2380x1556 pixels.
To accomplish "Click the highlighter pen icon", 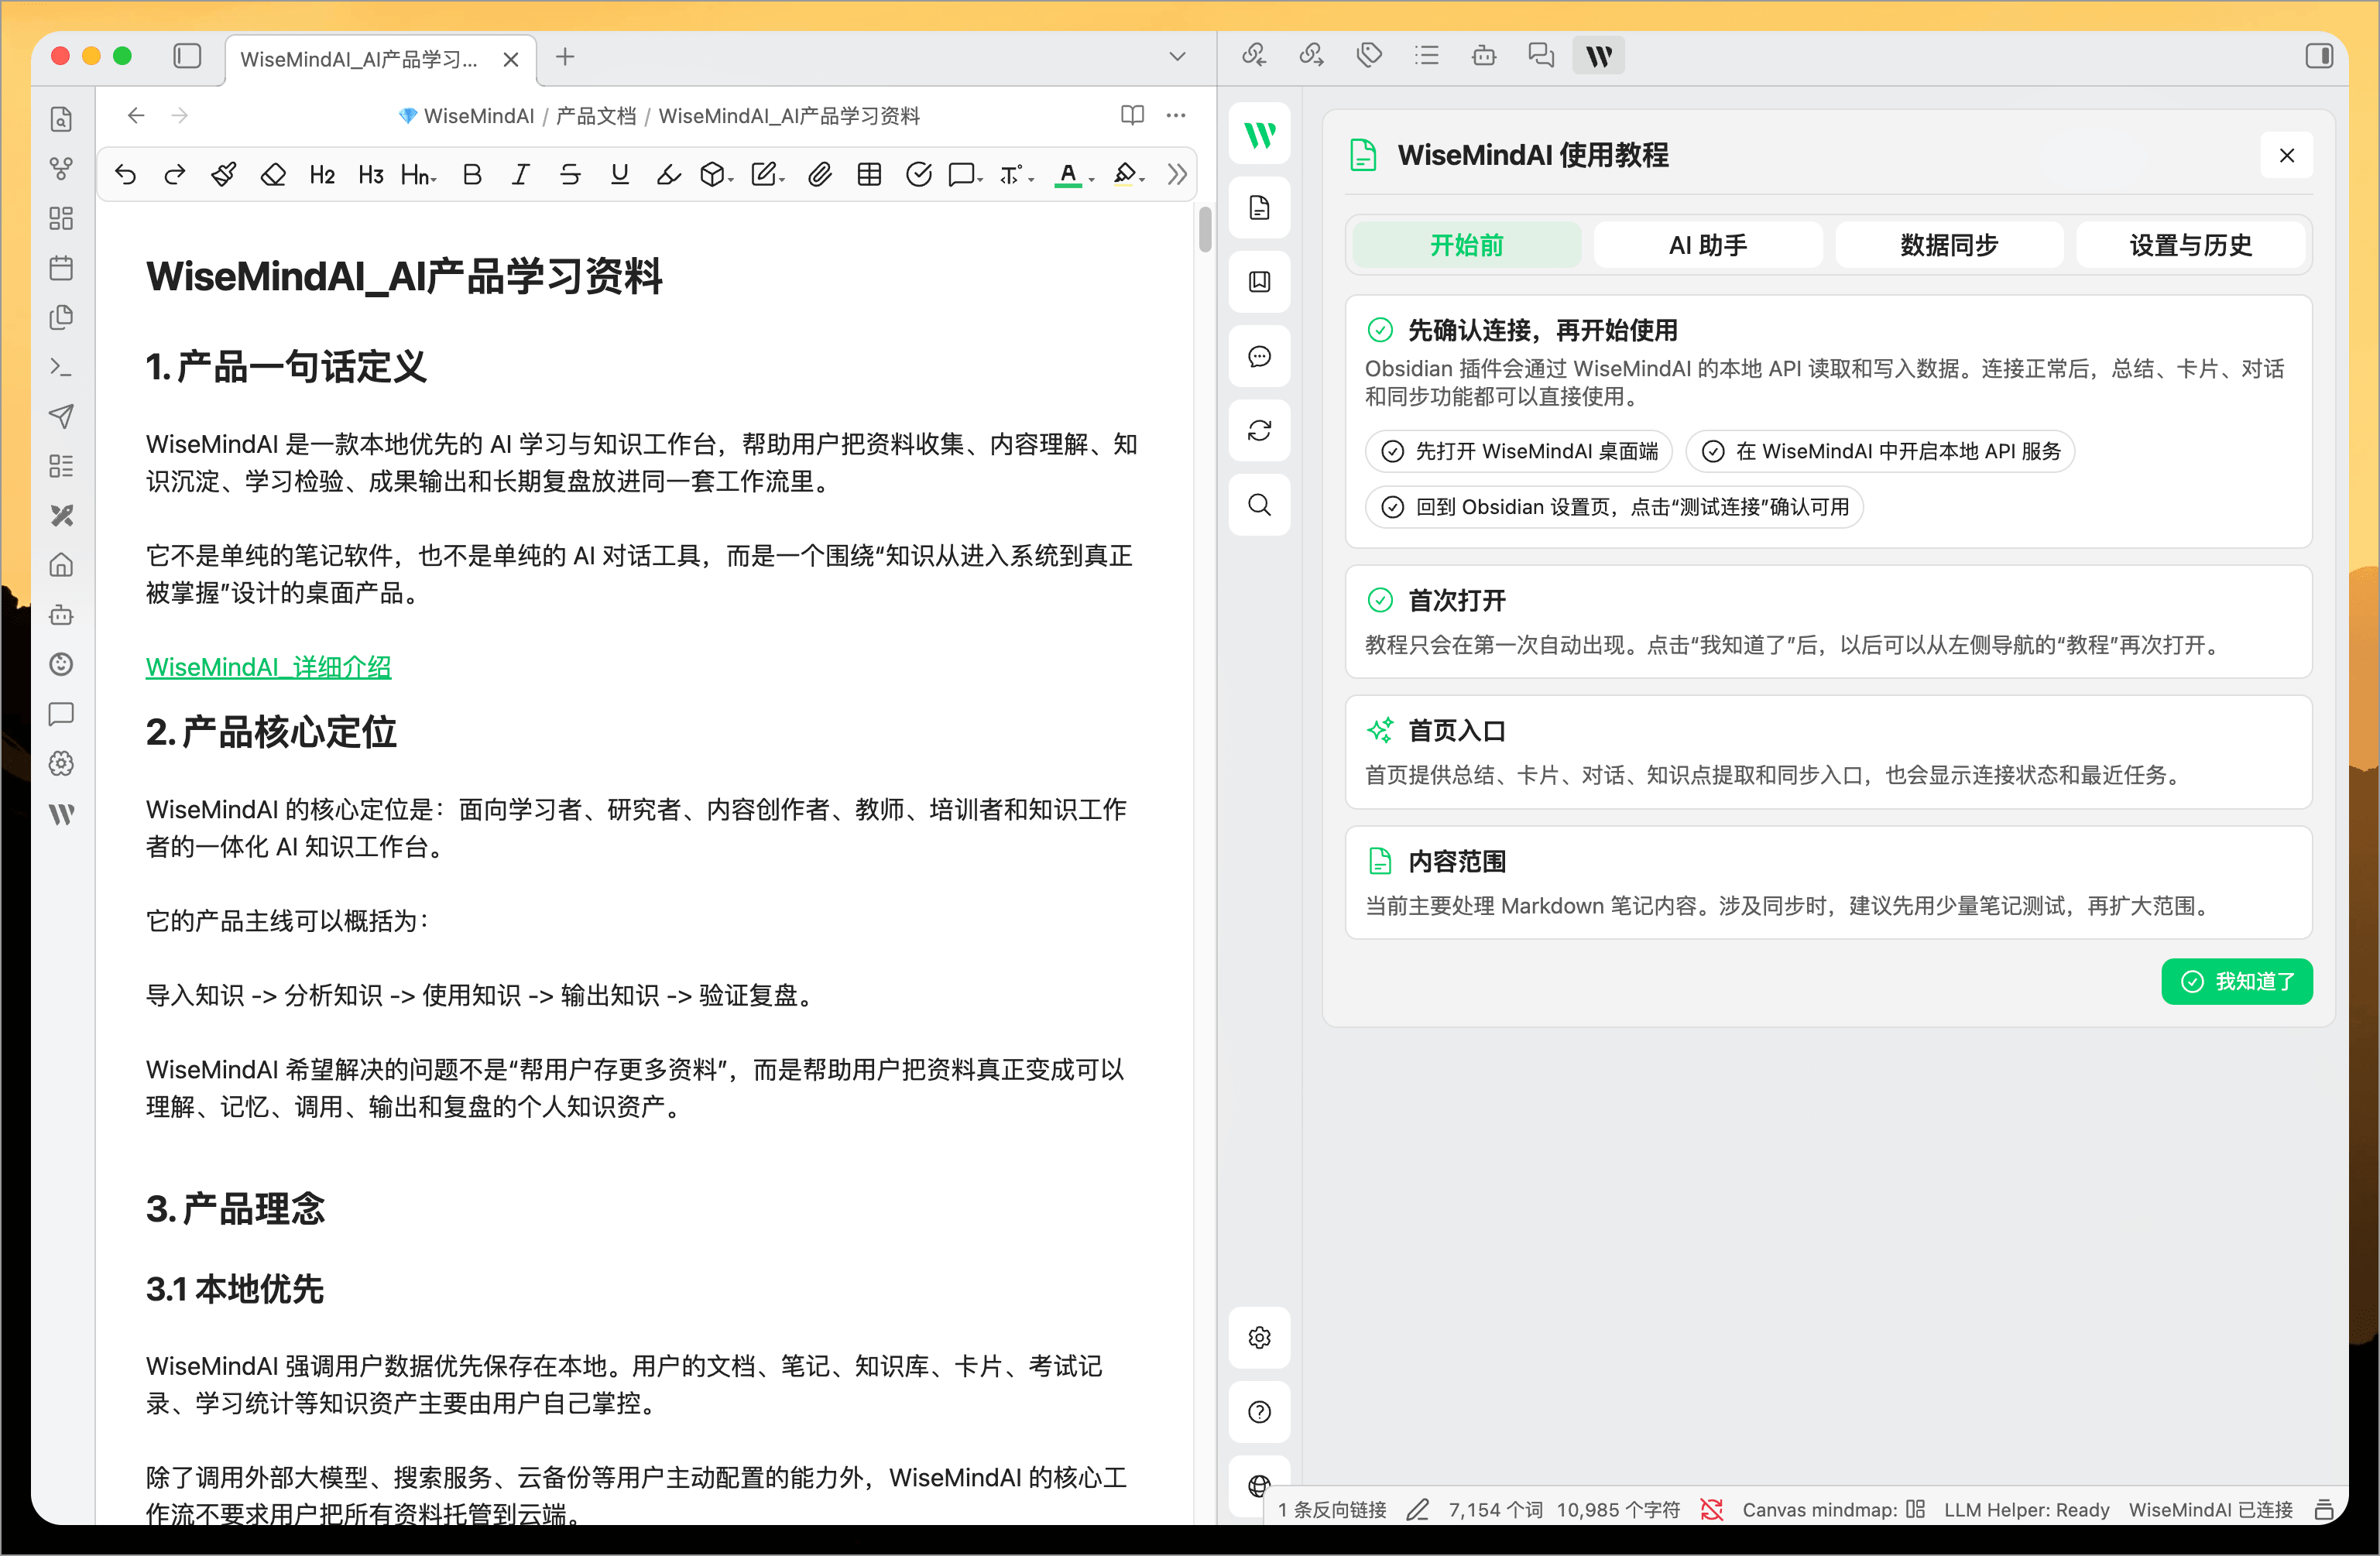I will [x=668, y=175].
